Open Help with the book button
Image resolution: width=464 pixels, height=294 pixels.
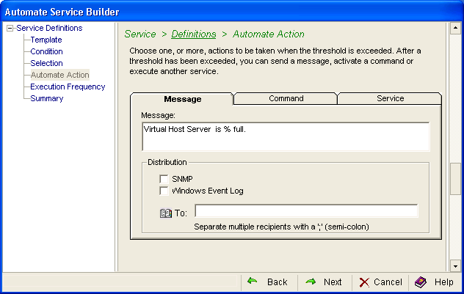435,282
